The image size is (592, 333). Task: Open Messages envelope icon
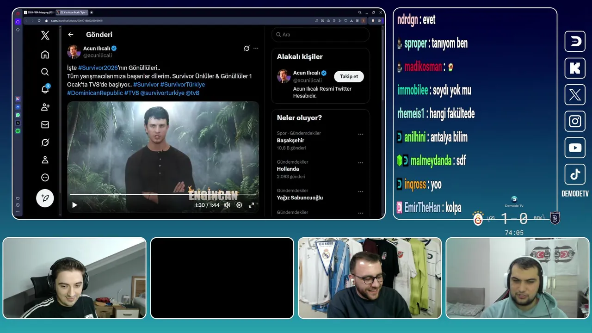coord(45,124)
